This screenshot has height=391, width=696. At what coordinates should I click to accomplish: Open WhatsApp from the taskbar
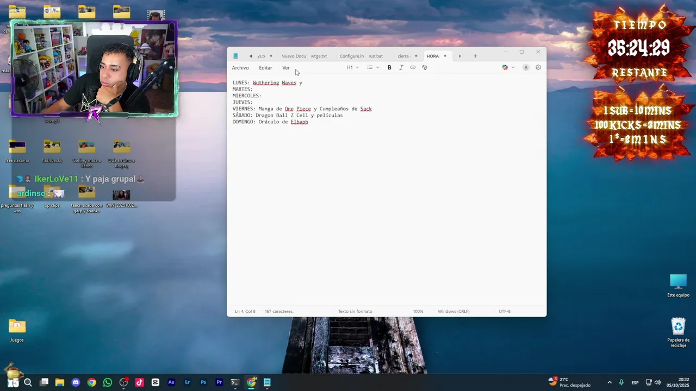click(108, 382)
